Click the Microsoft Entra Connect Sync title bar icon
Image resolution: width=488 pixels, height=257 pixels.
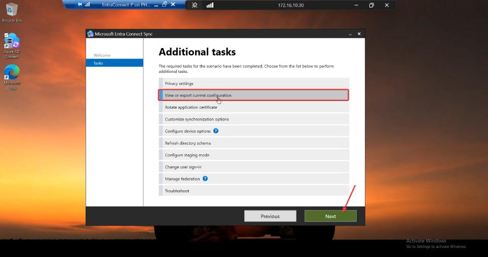(x=90, y=34)
